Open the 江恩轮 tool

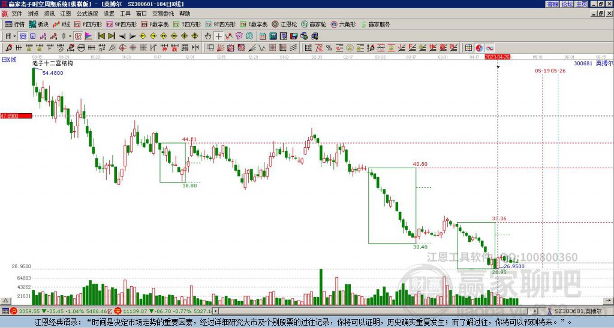point(284,24)
